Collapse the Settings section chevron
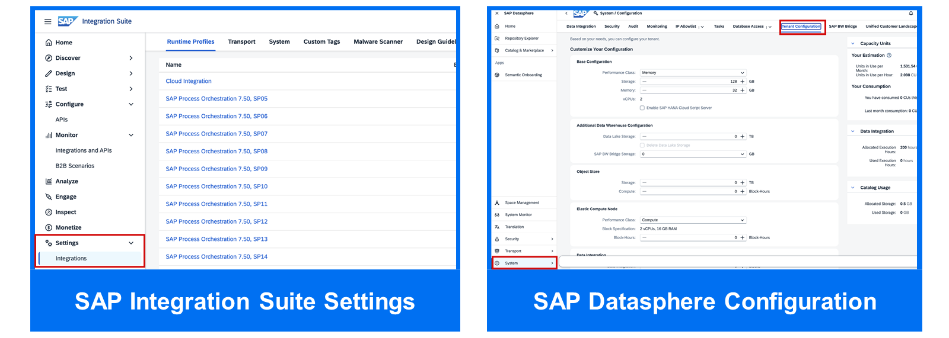Viewport: 949px width, 338px height. pos(131,243)
